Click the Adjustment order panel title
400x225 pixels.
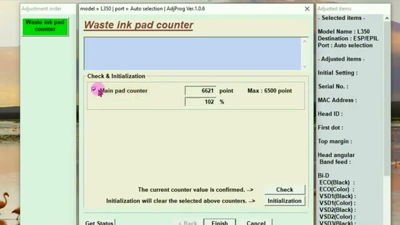click(x=41, y=9)
